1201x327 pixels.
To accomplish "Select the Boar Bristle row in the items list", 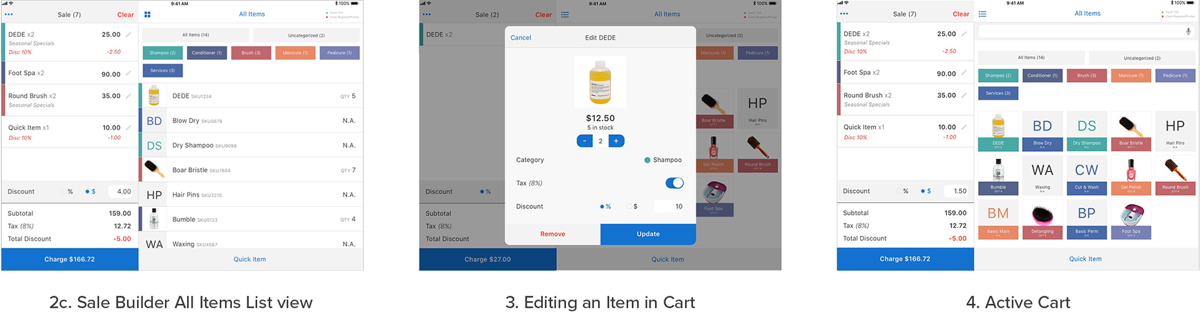I will click(251, 170).
